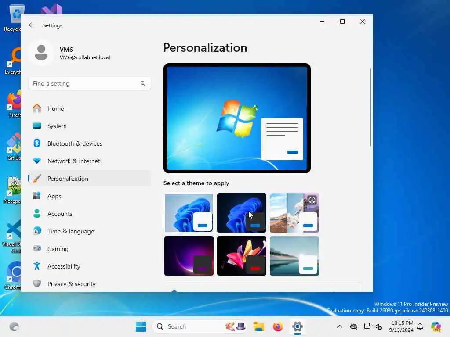Screen dimensions: 450x337
Task: Open Time & language settings
Action: pos(90,231)
